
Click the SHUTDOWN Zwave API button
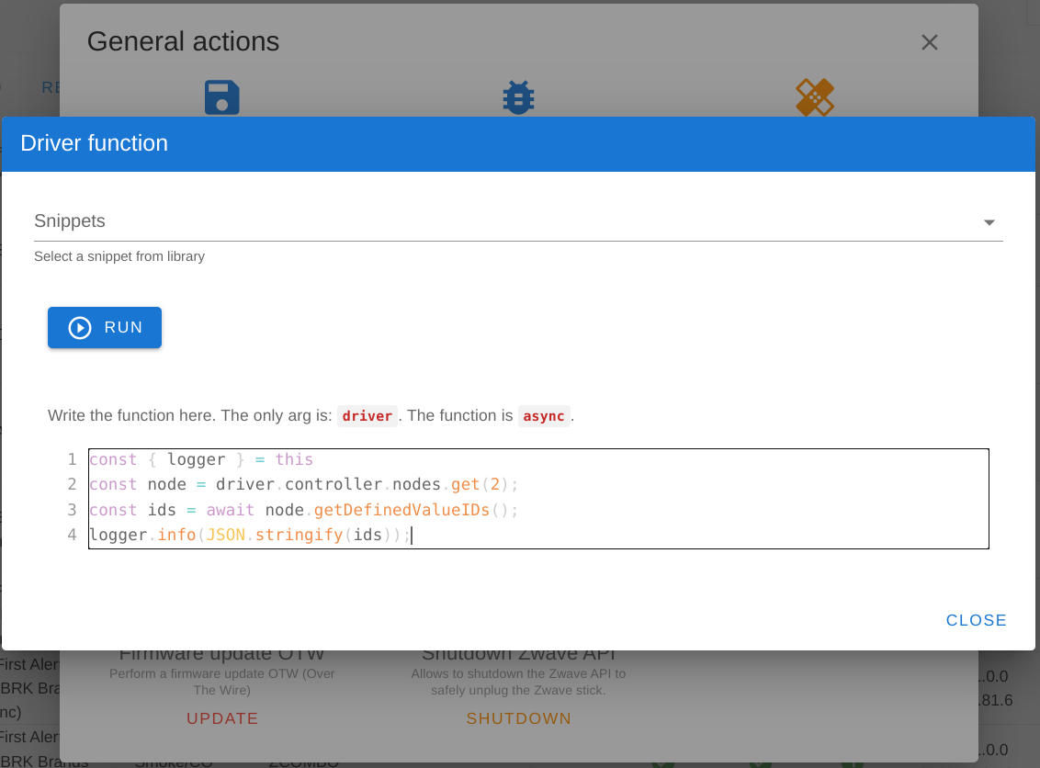coord(519,718)
